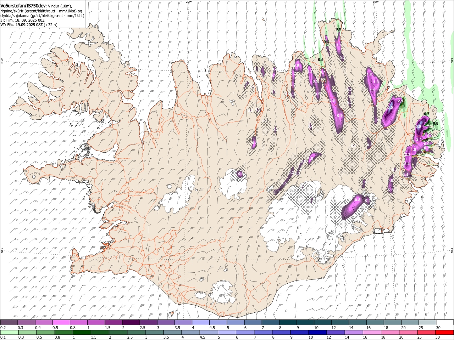
Task: Click the black 0.7 rain value near east coast
Action: 427,114
